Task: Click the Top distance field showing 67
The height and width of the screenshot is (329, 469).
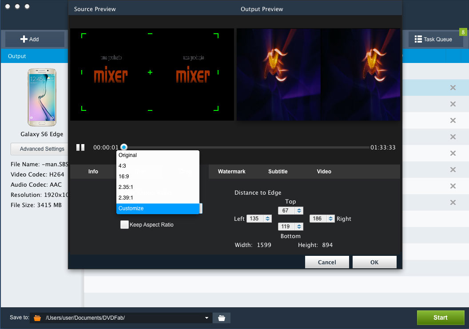Action: [286, 211]
